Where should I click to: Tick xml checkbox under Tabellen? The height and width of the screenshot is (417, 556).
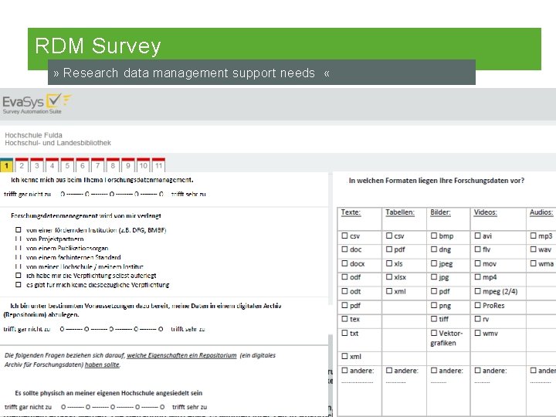pos(389,291)
